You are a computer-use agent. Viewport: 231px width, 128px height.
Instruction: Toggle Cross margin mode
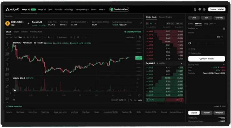tap(194, 18)
